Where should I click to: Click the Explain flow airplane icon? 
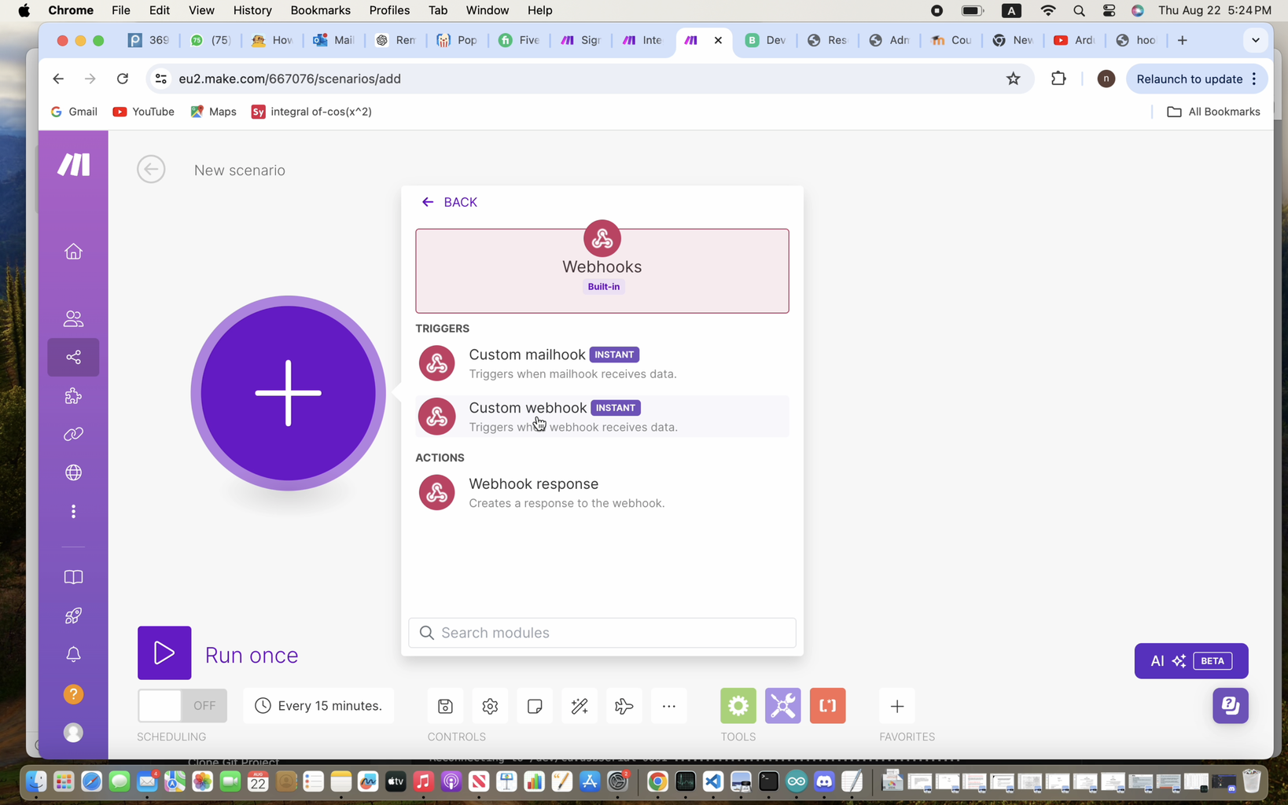(x=624, y=706)
